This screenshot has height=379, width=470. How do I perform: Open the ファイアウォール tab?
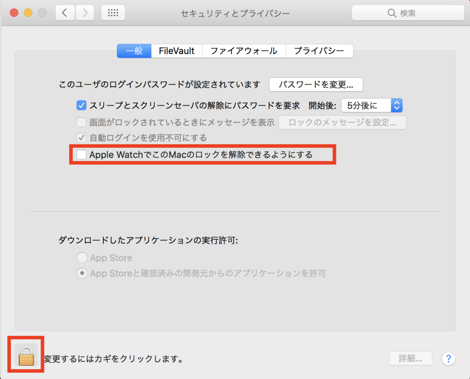coord(244,51)
